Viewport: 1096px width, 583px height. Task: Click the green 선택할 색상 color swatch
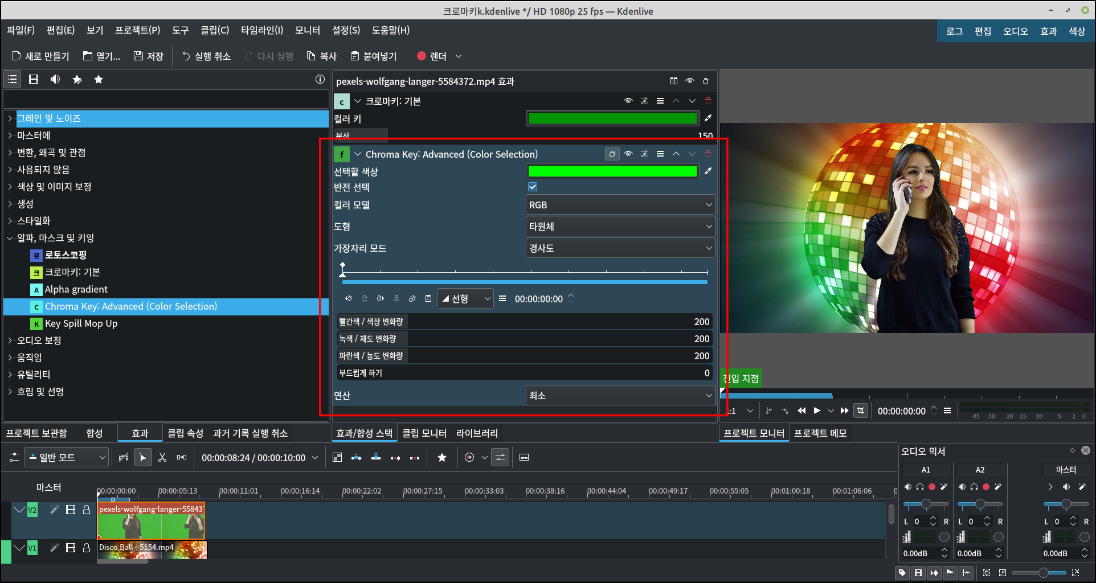[612, 171]
